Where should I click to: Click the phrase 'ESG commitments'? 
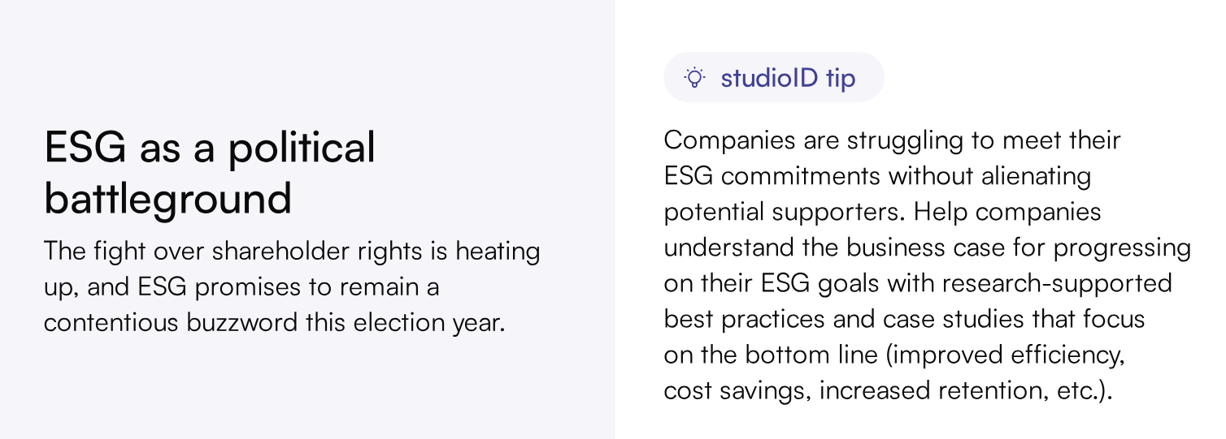click(772, 176)
